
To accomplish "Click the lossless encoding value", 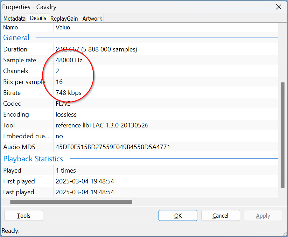I will point(66,114).
